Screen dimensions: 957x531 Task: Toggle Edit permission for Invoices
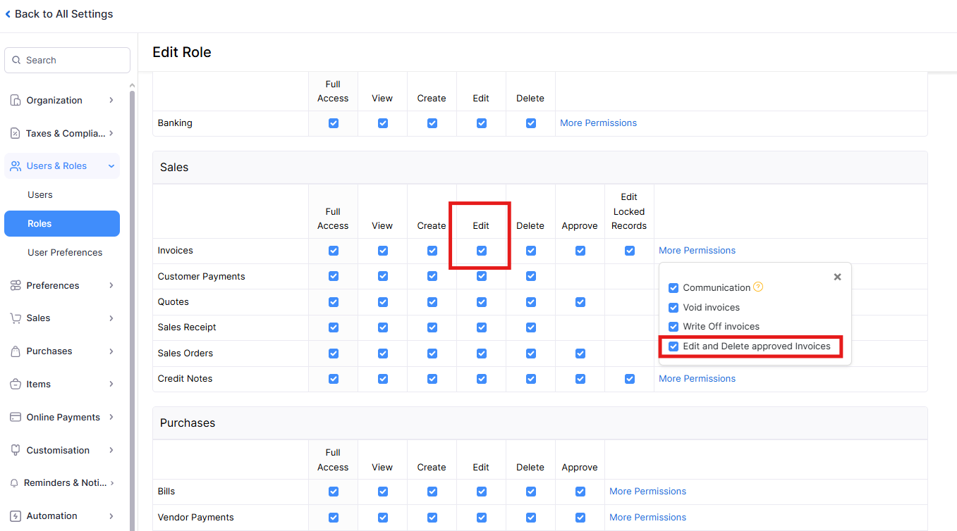point(482,251)
